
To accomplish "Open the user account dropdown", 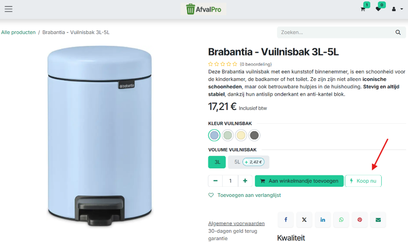I will point(397,9).
